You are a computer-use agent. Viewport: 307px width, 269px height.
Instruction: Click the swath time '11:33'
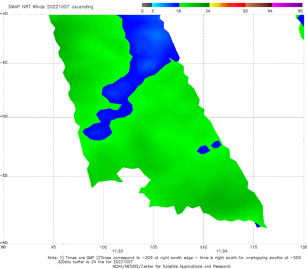[117, 251]
